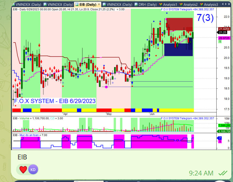Click the Volume = 1,106,700.00 label

[34, 118]
